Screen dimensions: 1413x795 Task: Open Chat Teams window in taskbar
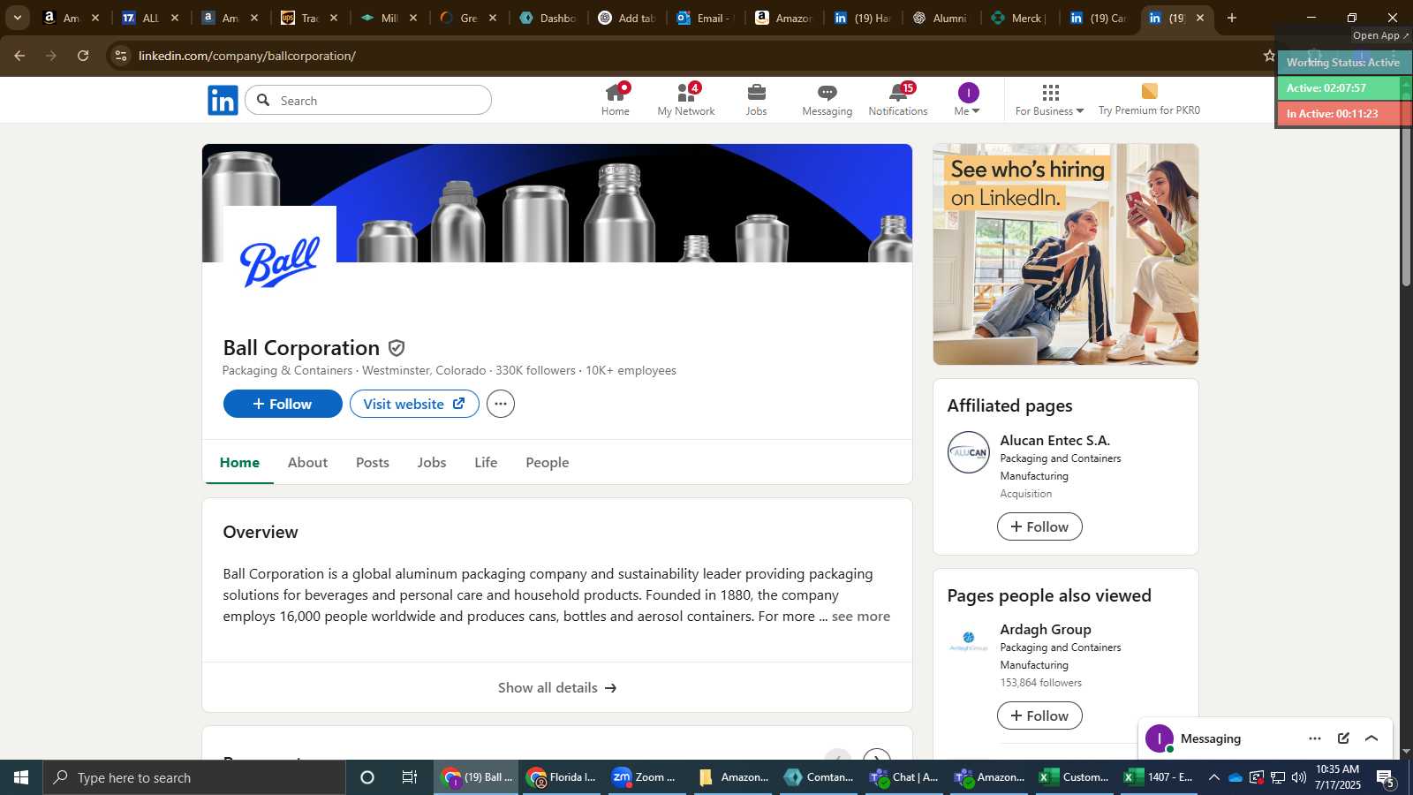click(903, 777)
